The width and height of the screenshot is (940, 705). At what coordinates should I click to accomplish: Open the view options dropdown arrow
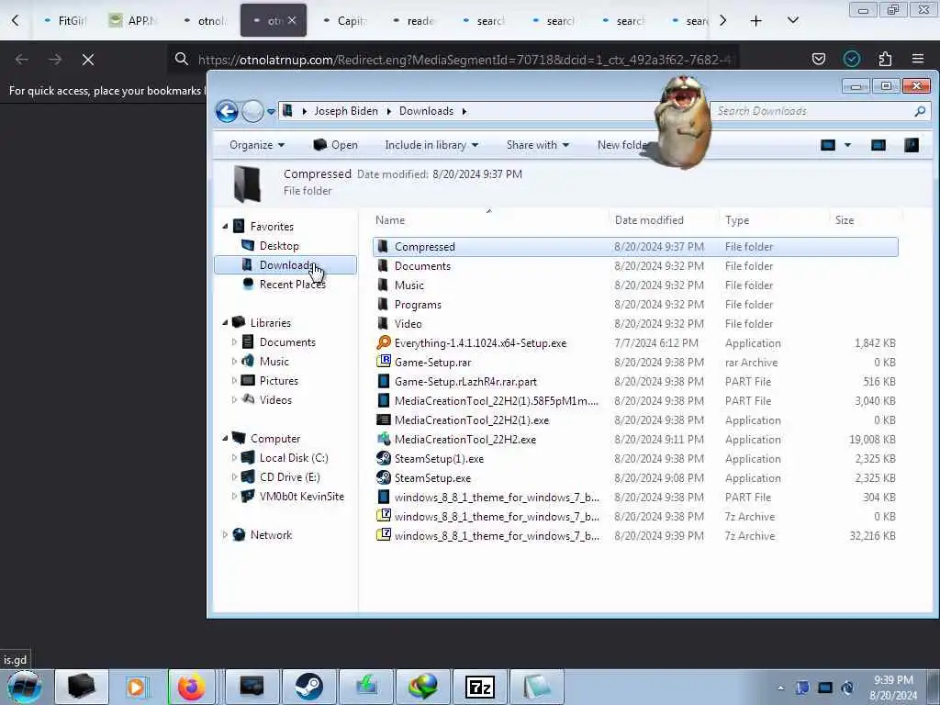(847, 145)
